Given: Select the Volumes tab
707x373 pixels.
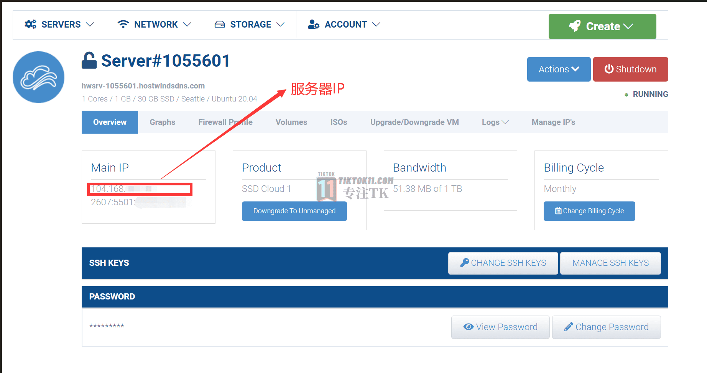Looking at the screenshot, I should point(291,122).
